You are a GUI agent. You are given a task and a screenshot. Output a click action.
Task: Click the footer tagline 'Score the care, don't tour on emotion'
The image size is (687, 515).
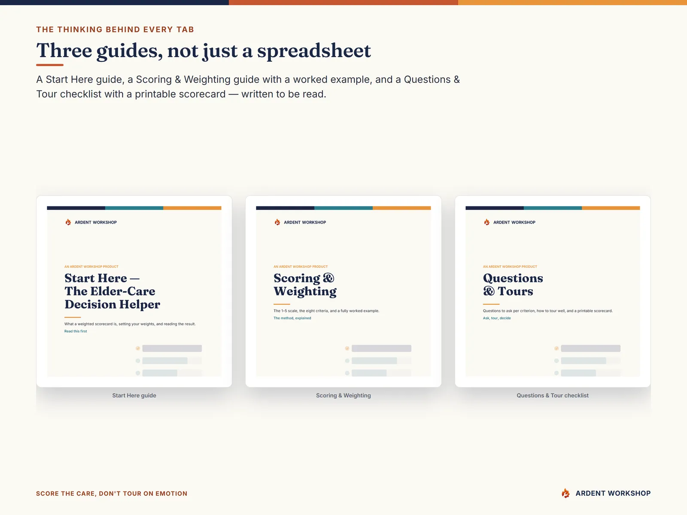click(x=112, y=494)
